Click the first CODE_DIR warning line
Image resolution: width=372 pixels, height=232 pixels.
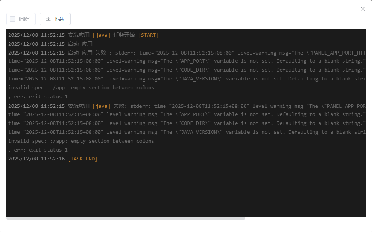187,70
